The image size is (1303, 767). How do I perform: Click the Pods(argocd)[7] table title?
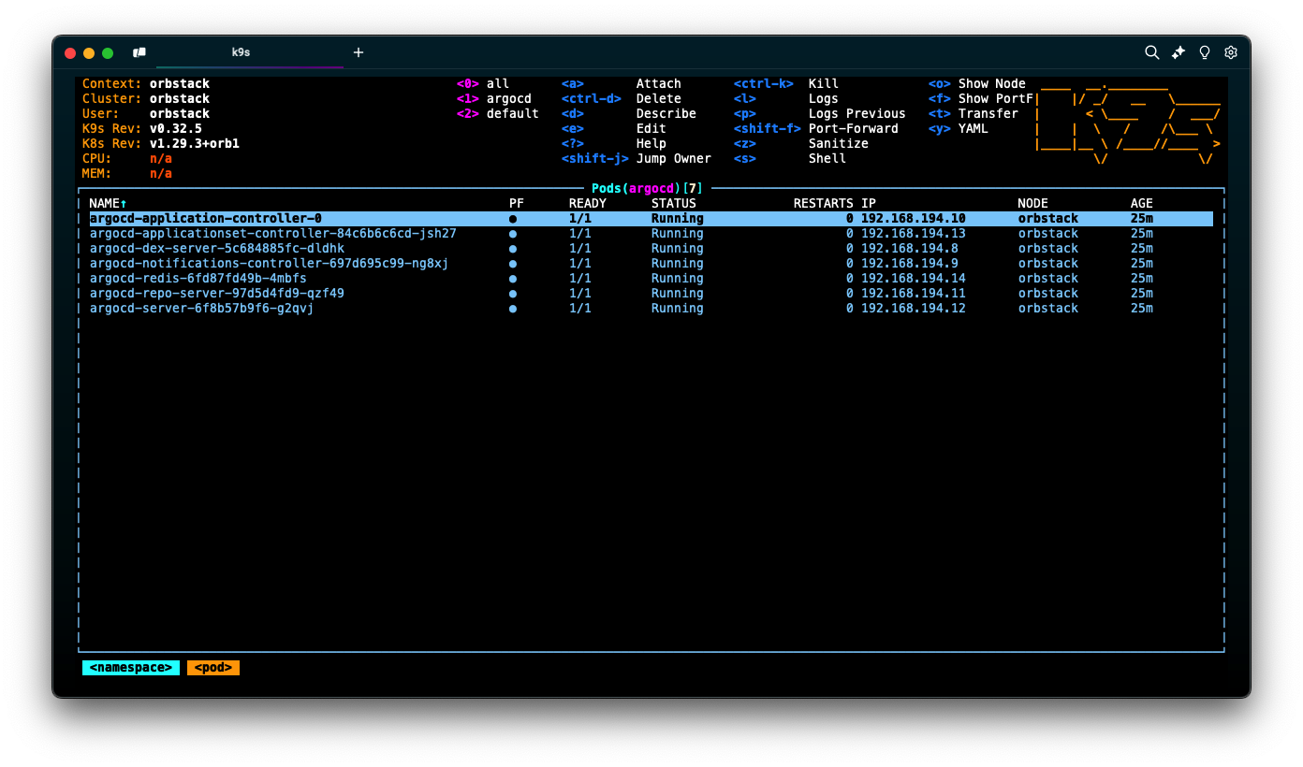(647, 188)
